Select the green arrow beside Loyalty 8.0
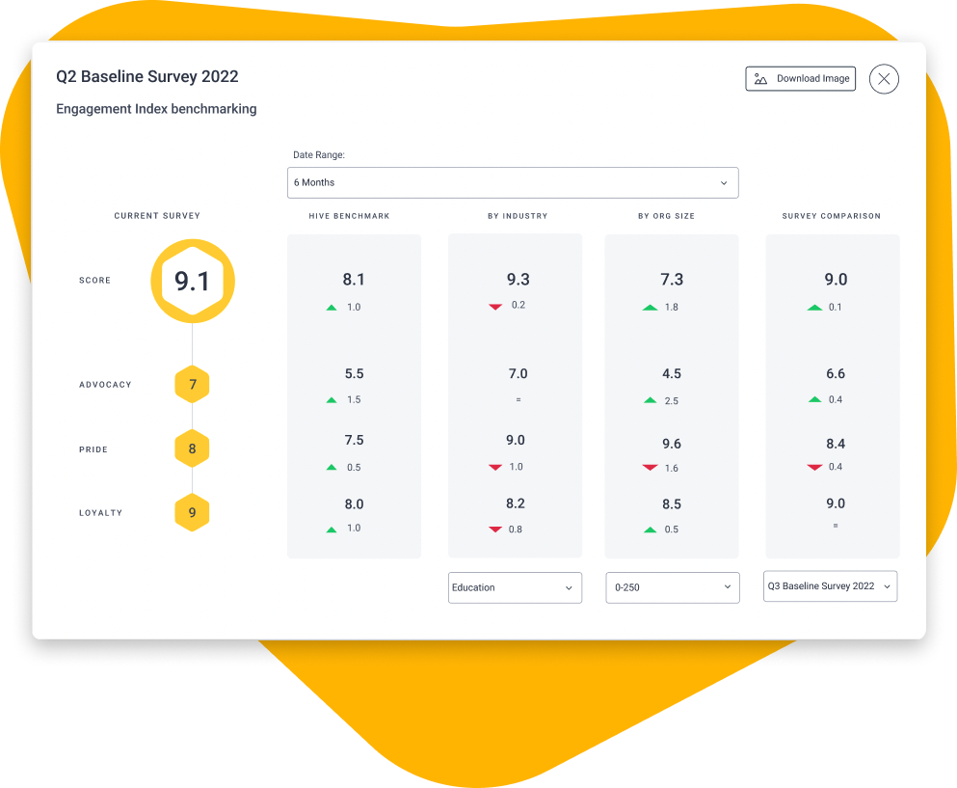Screen dimensions: 957x788 332,530
